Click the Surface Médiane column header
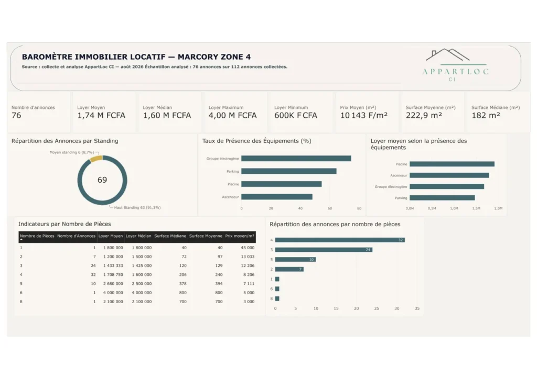The height and width of the screenshot is (379, 537). pyautogui.click(x=170, y=237)
